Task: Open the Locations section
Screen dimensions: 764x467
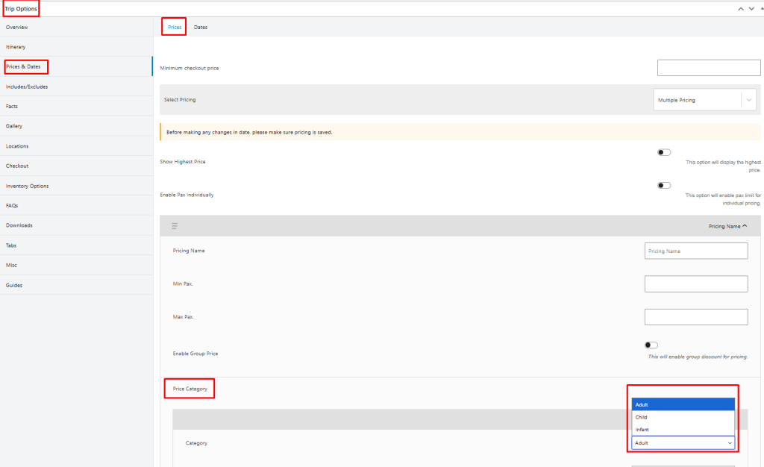Action: (x=77, y=146)
